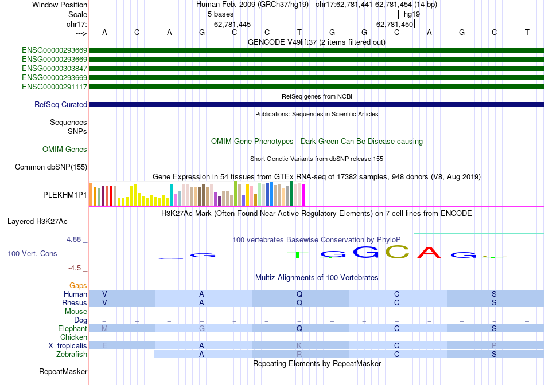
Task: Click the olive C in the PhyloP logo
Action: 397,252
